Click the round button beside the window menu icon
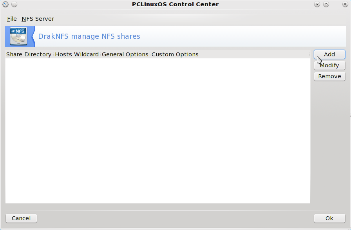 coord(14,4)
